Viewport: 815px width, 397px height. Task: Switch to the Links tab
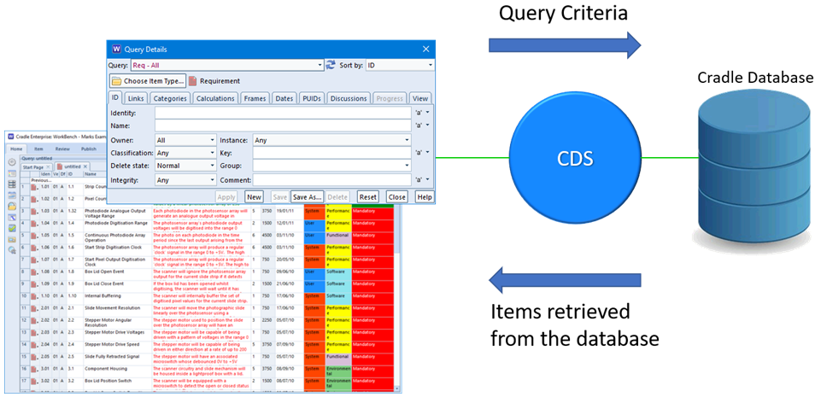point(136,98)
